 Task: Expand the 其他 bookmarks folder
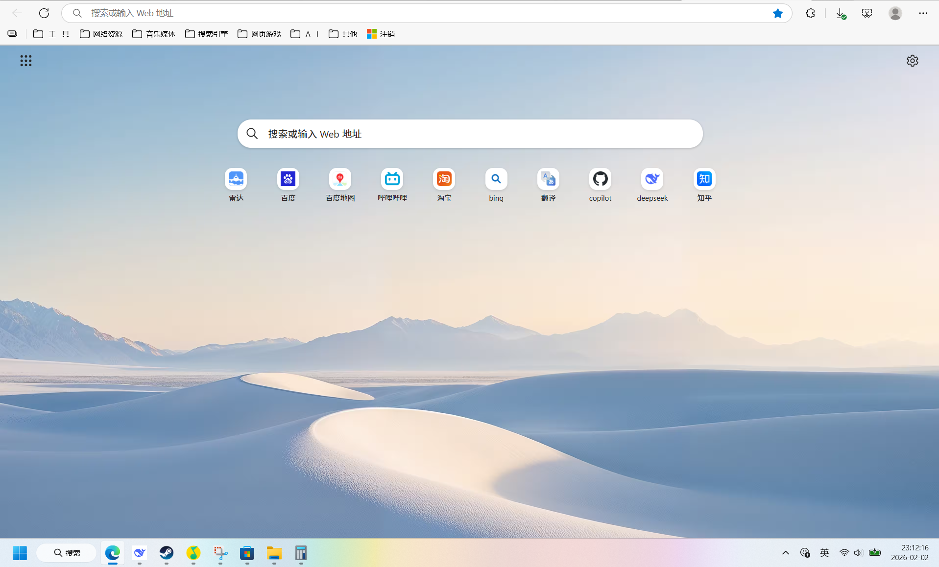pyautogui.click(x=343, y=34)
